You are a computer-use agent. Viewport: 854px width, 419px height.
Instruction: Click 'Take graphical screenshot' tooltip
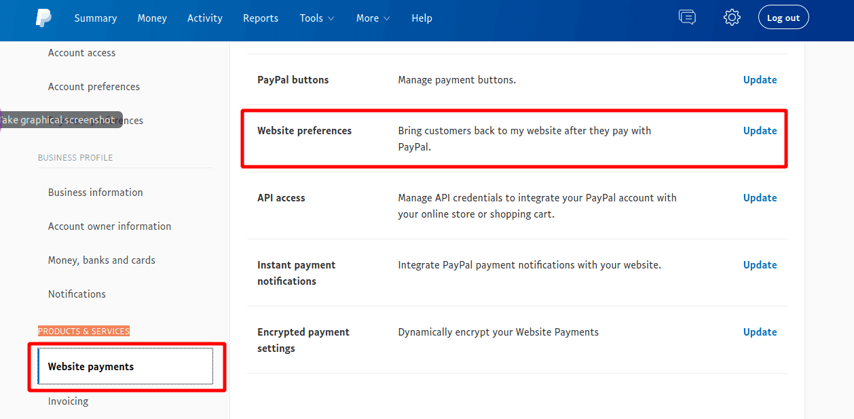(x=60, y=120)
